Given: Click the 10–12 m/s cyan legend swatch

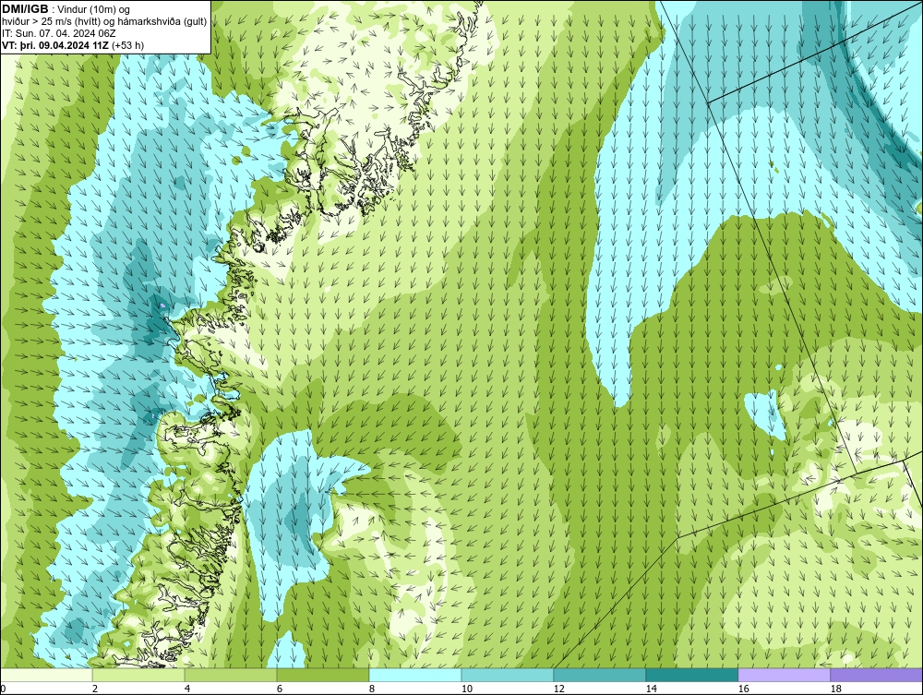Looking at the screenshot, I should click(x=508, y=675).
